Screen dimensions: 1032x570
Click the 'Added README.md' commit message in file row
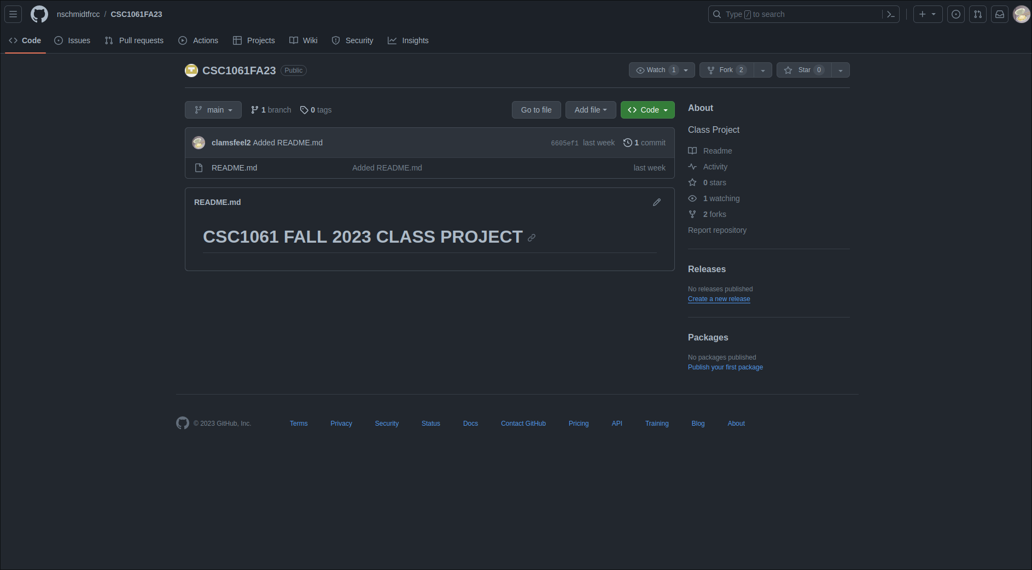tap(387, 168)
